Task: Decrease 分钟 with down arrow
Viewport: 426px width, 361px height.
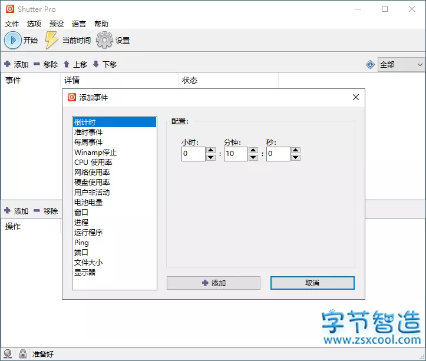Action: (x=253, y=158)
